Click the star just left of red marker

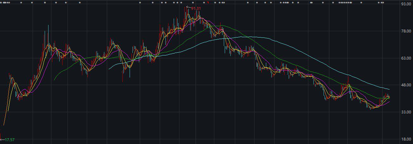click(204, 3)
